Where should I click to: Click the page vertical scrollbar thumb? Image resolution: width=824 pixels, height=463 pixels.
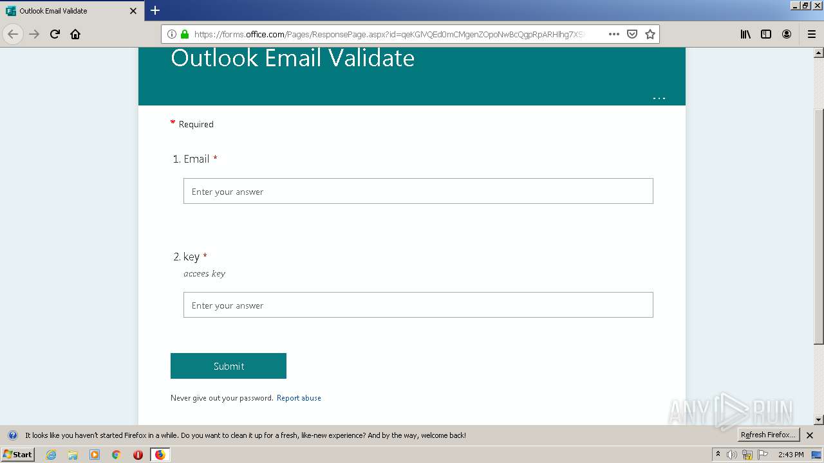click(819, 226)
